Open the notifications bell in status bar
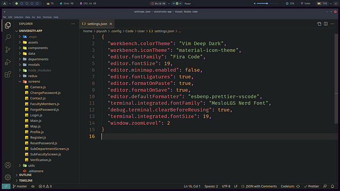The width and height of the screenshot is (340, 191). [x=332, y=186]
